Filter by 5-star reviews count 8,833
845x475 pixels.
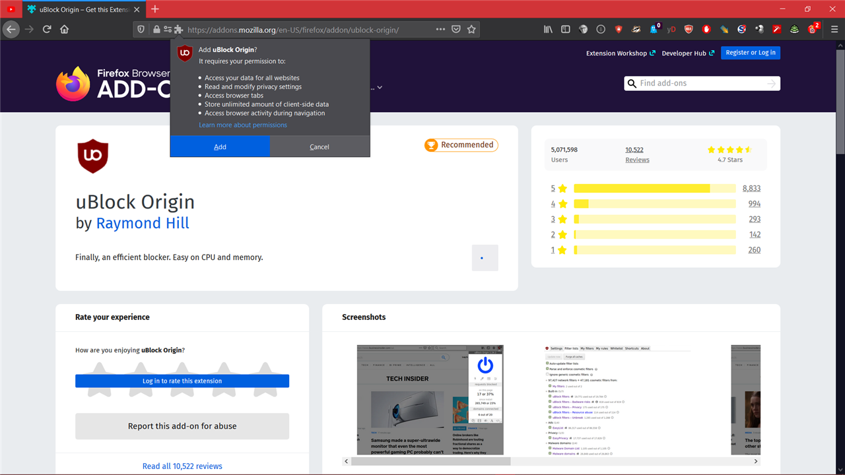coord(751,188)
